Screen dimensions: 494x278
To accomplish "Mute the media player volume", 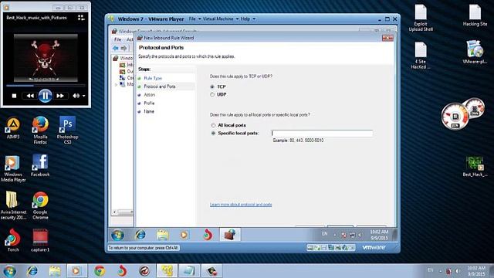I will 76,96.
